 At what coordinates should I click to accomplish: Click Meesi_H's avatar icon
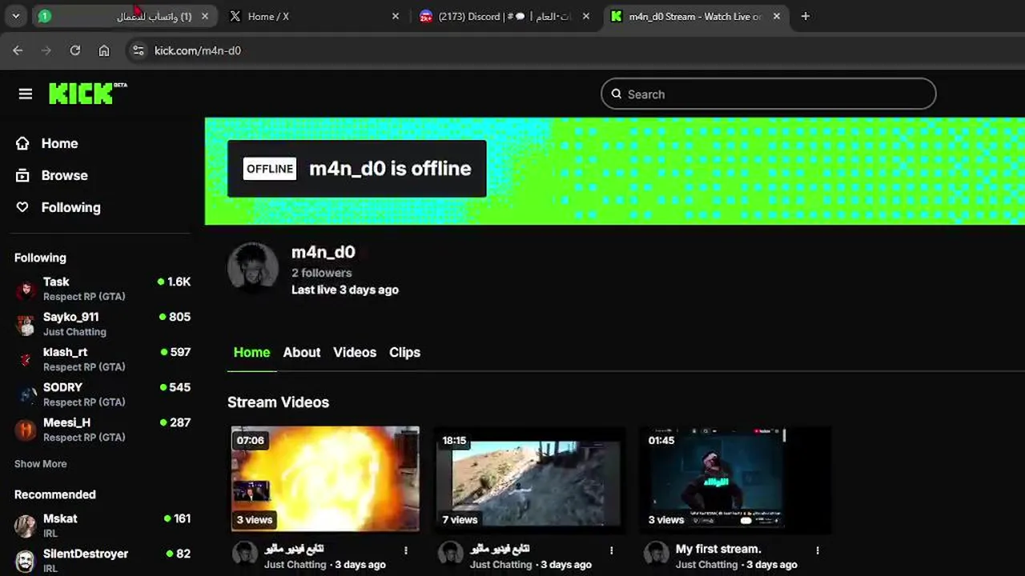click(x=26, y=430)
